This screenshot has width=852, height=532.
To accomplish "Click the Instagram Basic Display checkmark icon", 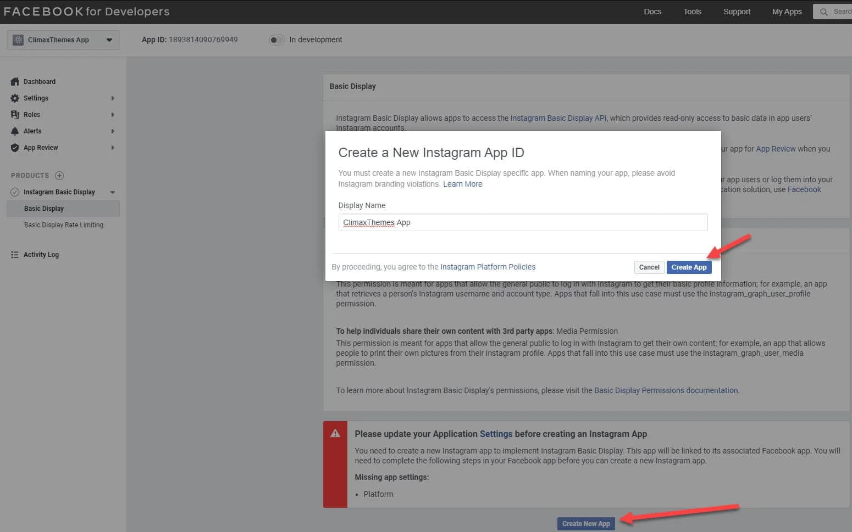I will [15, 192].
